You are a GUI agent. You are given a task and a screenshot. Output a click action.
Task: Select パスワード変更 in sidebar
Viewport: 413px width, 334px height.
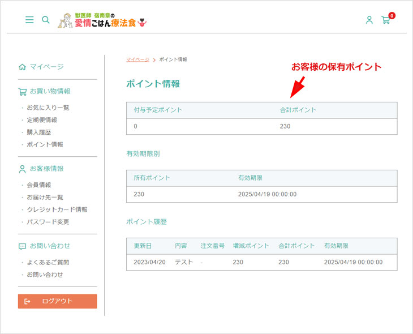[48, 222]
